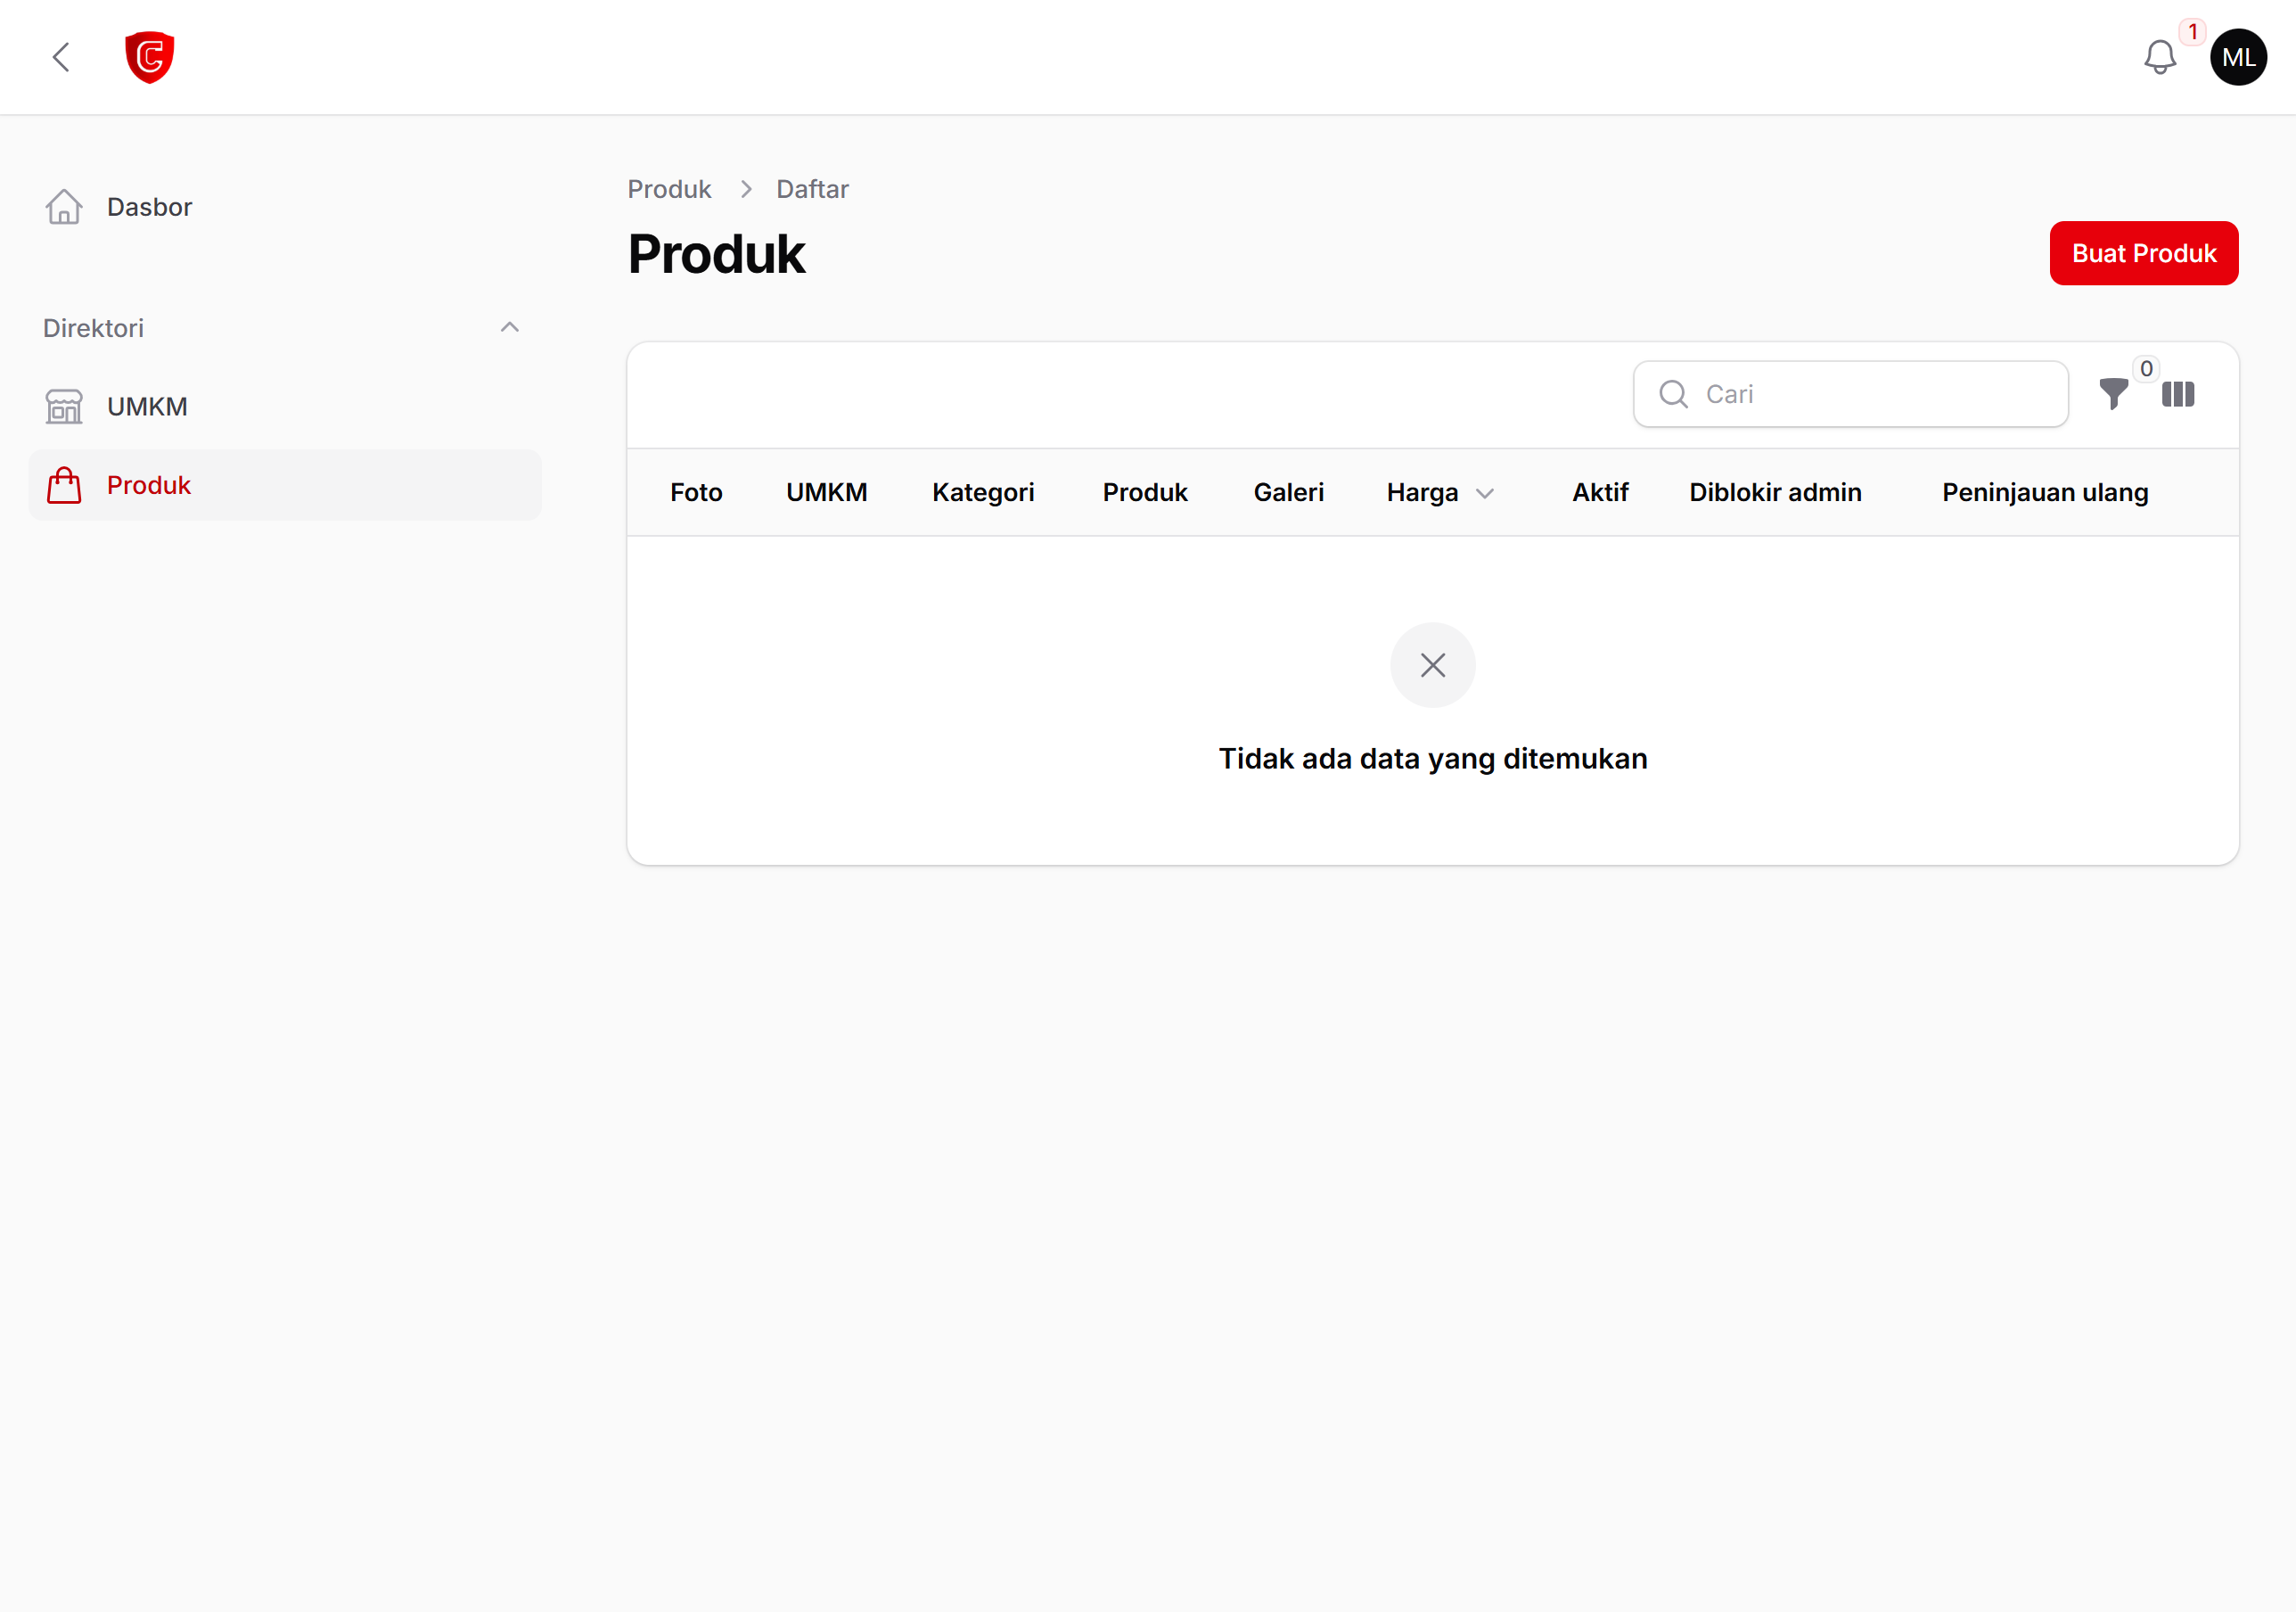The image size is (2296, 1612).
Task: Collapse the Direktori sidebar group
Action: (509, 327)
